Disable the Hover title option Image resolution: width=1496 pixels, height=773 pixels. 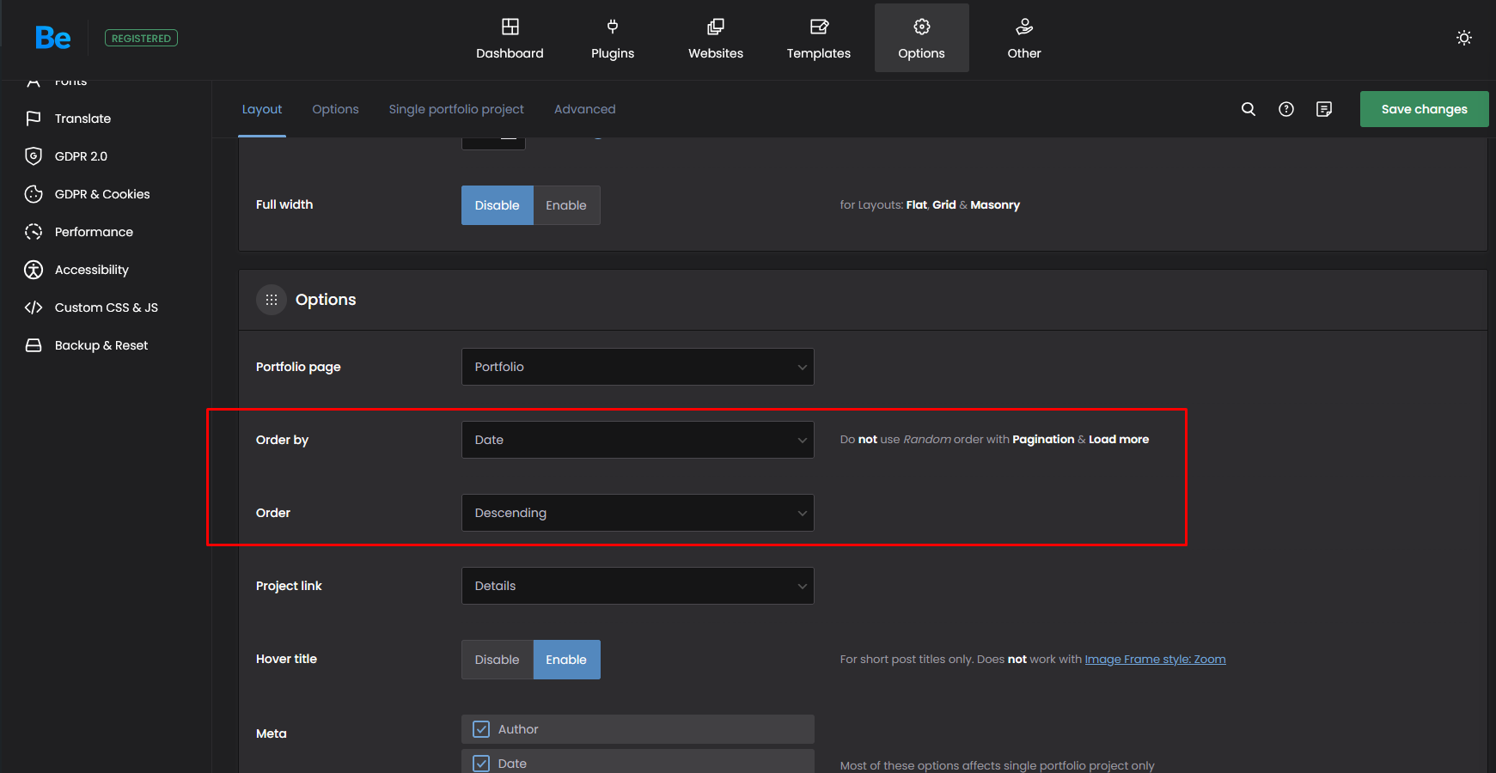pos(497,660)
